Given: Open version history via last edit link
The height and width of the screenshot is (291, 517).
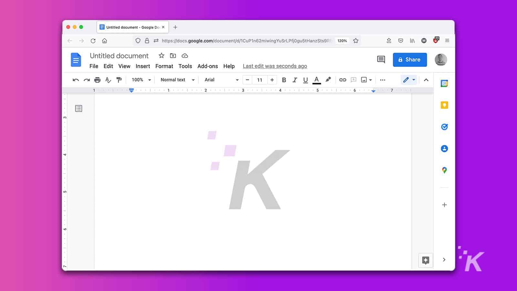Looking at the screenshot, I should tap(275, 66).
